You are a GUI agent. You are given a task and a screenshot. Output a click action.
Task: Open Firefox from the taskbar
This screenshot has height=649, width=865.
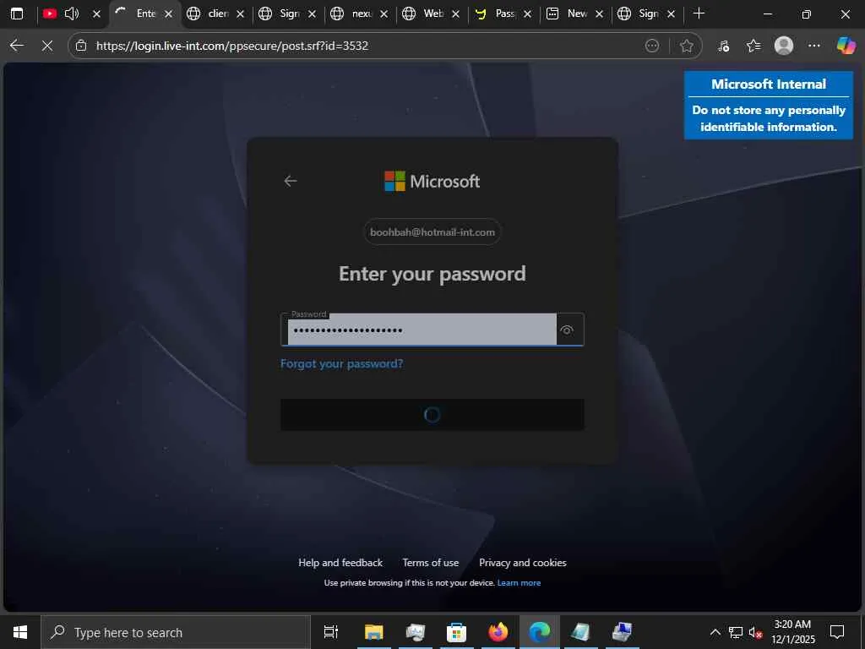point(498,632)
